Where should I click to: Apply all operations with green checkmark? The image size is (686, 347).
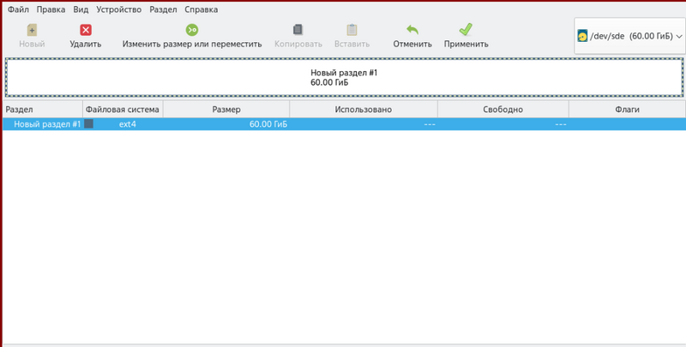[x=466, y=30]
